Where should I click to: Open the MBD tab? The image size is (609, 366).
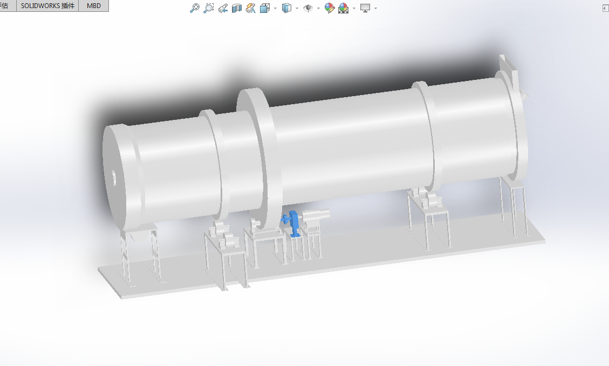[94, 6]
